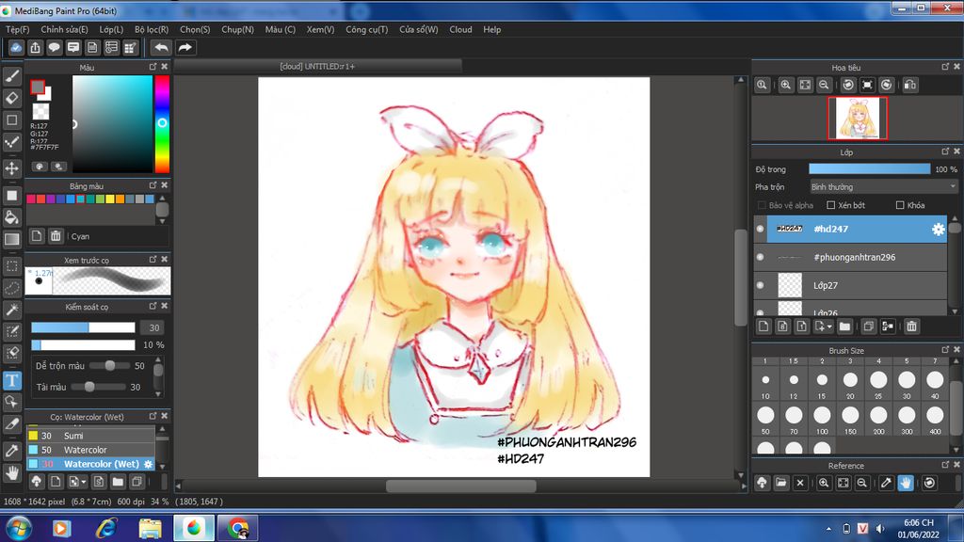Viewport: 964px width, 542px height.
Task: Zoom in on the Navigator panel
Action: (786, 85)
